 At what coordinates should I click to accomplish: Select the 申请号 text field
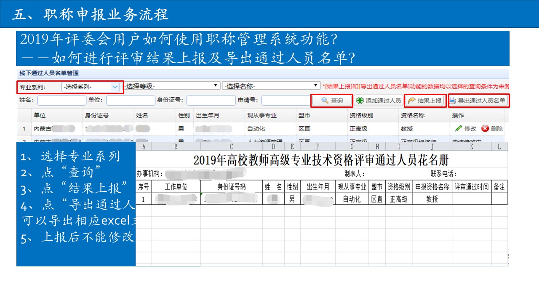[286, 101]
